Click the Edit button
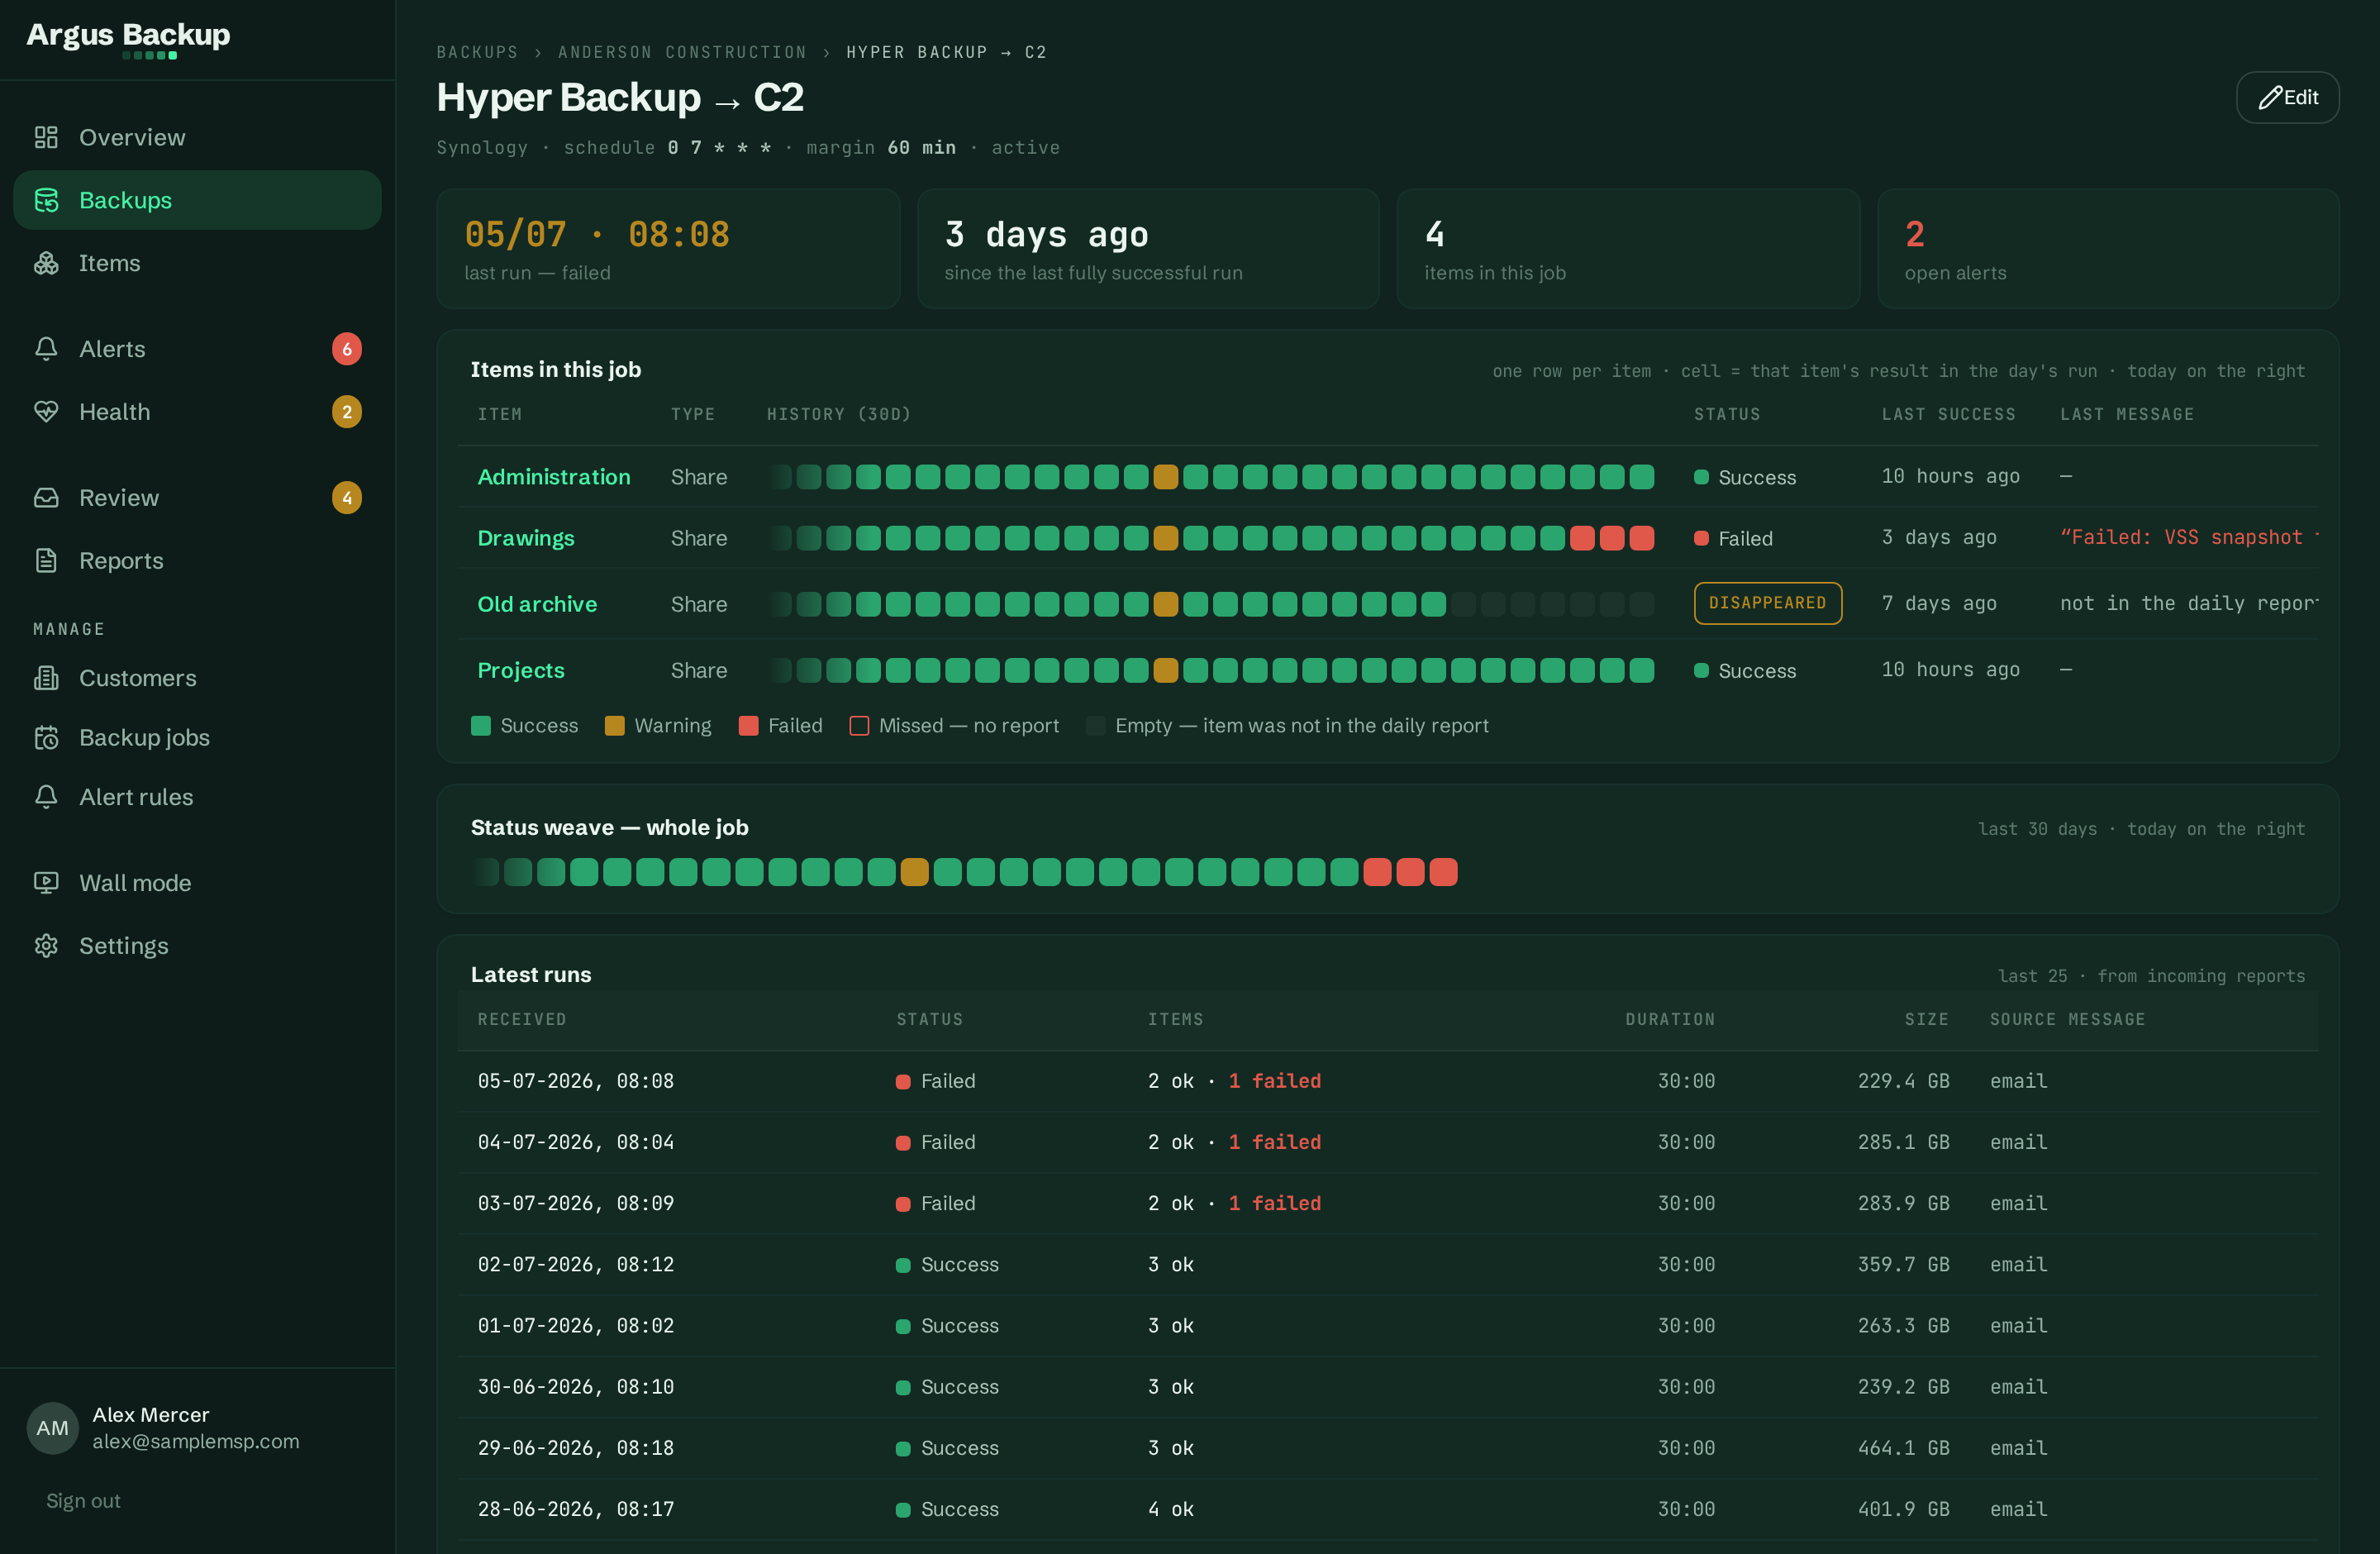The image size is (2380, 1554). coord(2287,97)
